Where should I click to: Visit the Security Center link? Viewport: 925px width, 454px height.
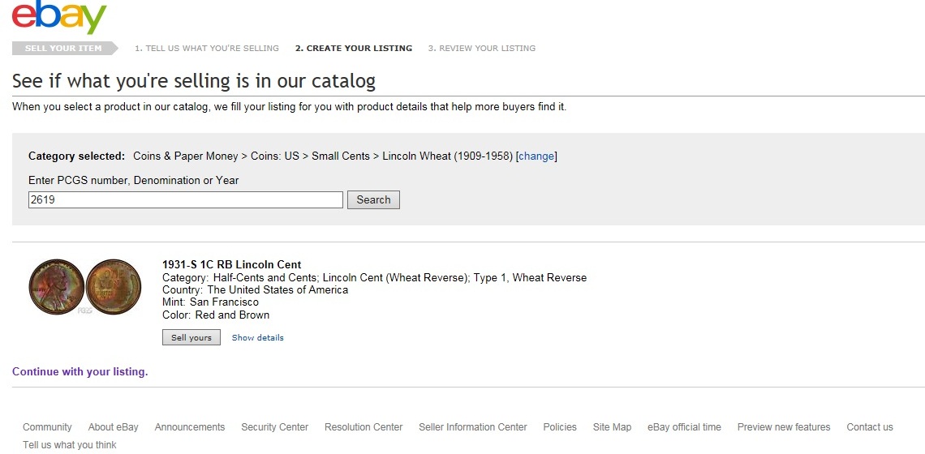(274, 427)
